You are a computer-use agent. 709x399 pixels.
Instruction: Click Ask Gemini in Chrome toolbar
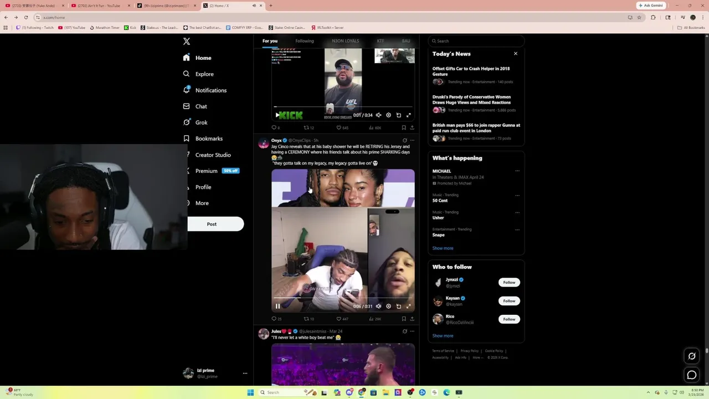(x=650, y=6)
